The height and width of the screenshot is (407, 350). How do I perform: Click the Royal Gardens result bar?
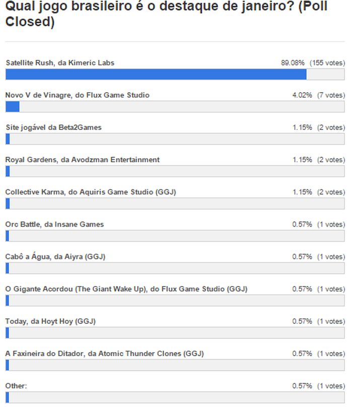point(175,171)
